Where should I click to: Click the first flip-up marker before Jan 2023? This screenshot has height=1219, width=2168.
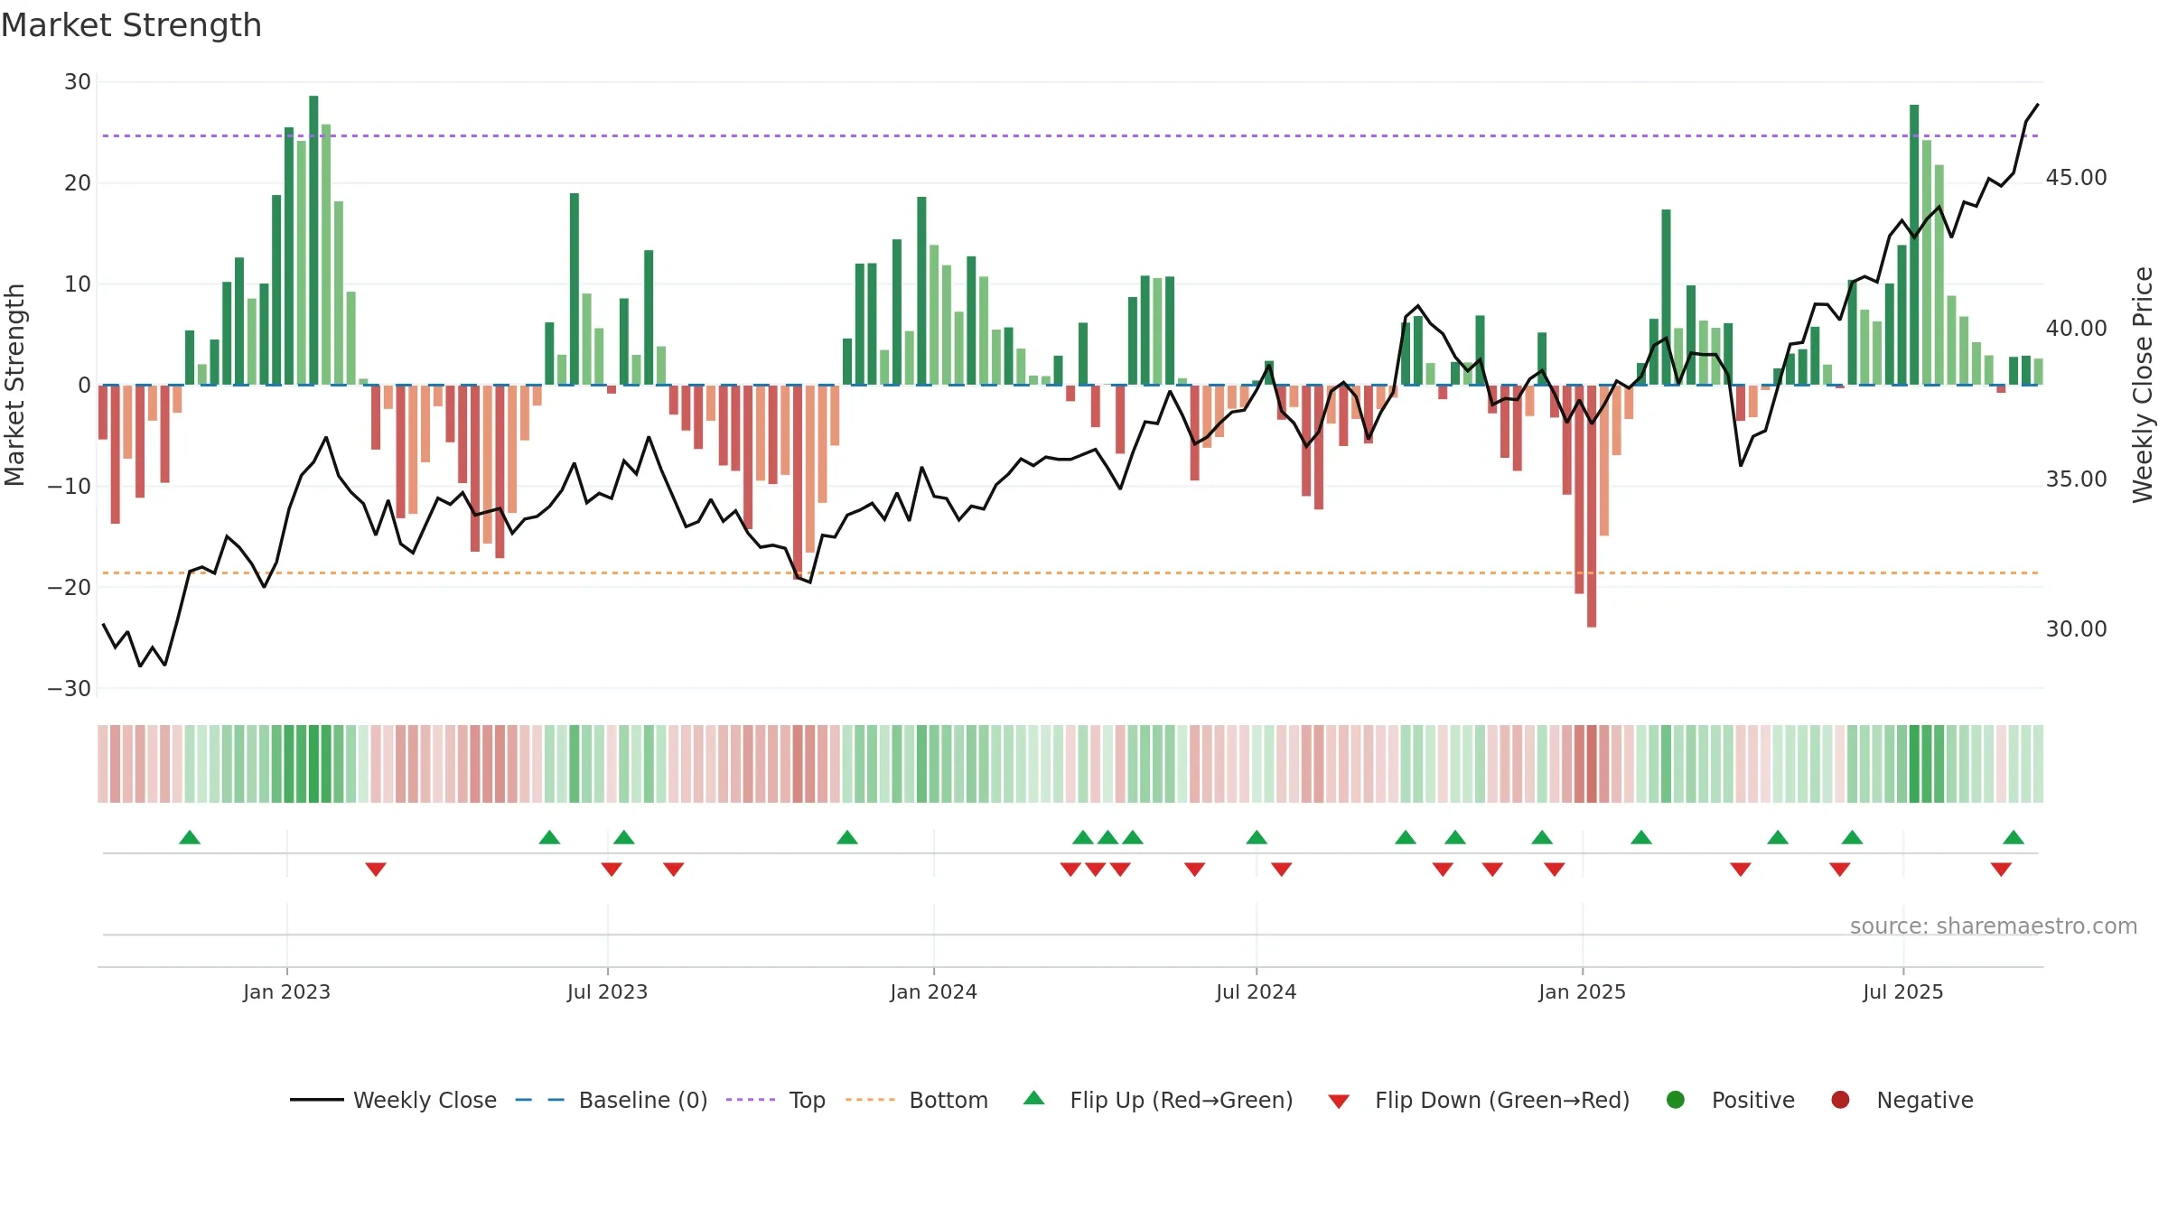[x=190, y=837]
